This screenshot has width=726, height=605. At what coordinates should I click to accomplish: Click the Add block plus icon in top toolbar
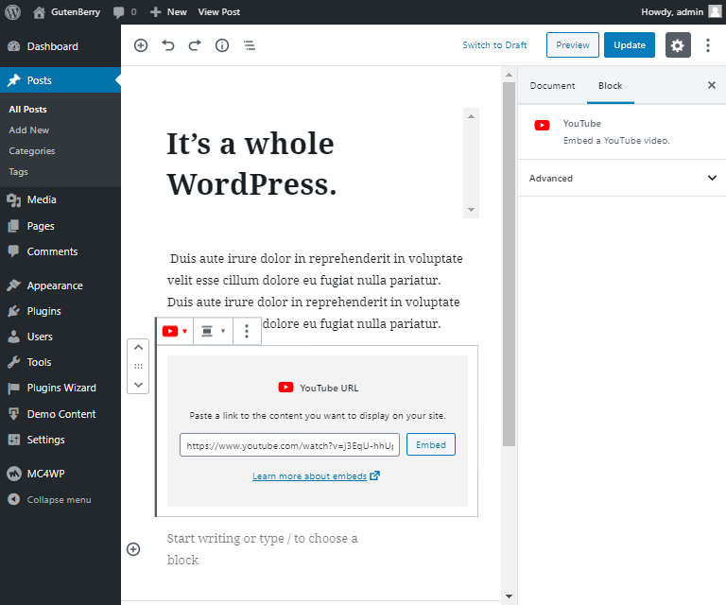141,45
